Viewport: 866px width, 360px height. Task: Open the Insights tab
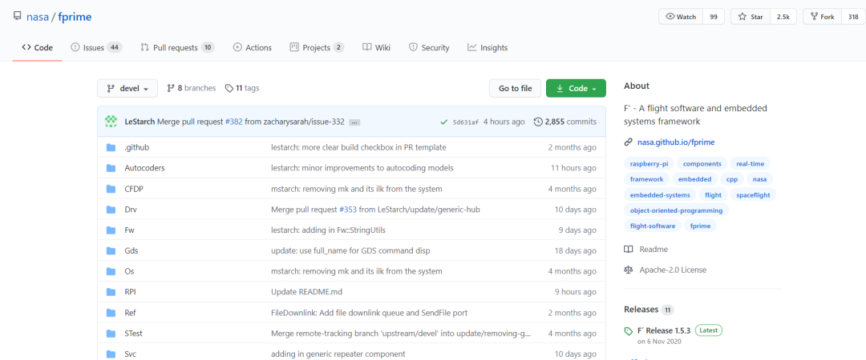(x=488, y=47)
